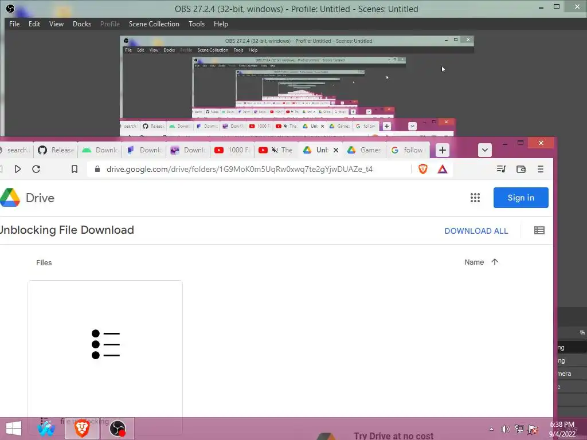Open the Action Center flag icon
This screenshot has height=440, width=587.
point(533,429)
